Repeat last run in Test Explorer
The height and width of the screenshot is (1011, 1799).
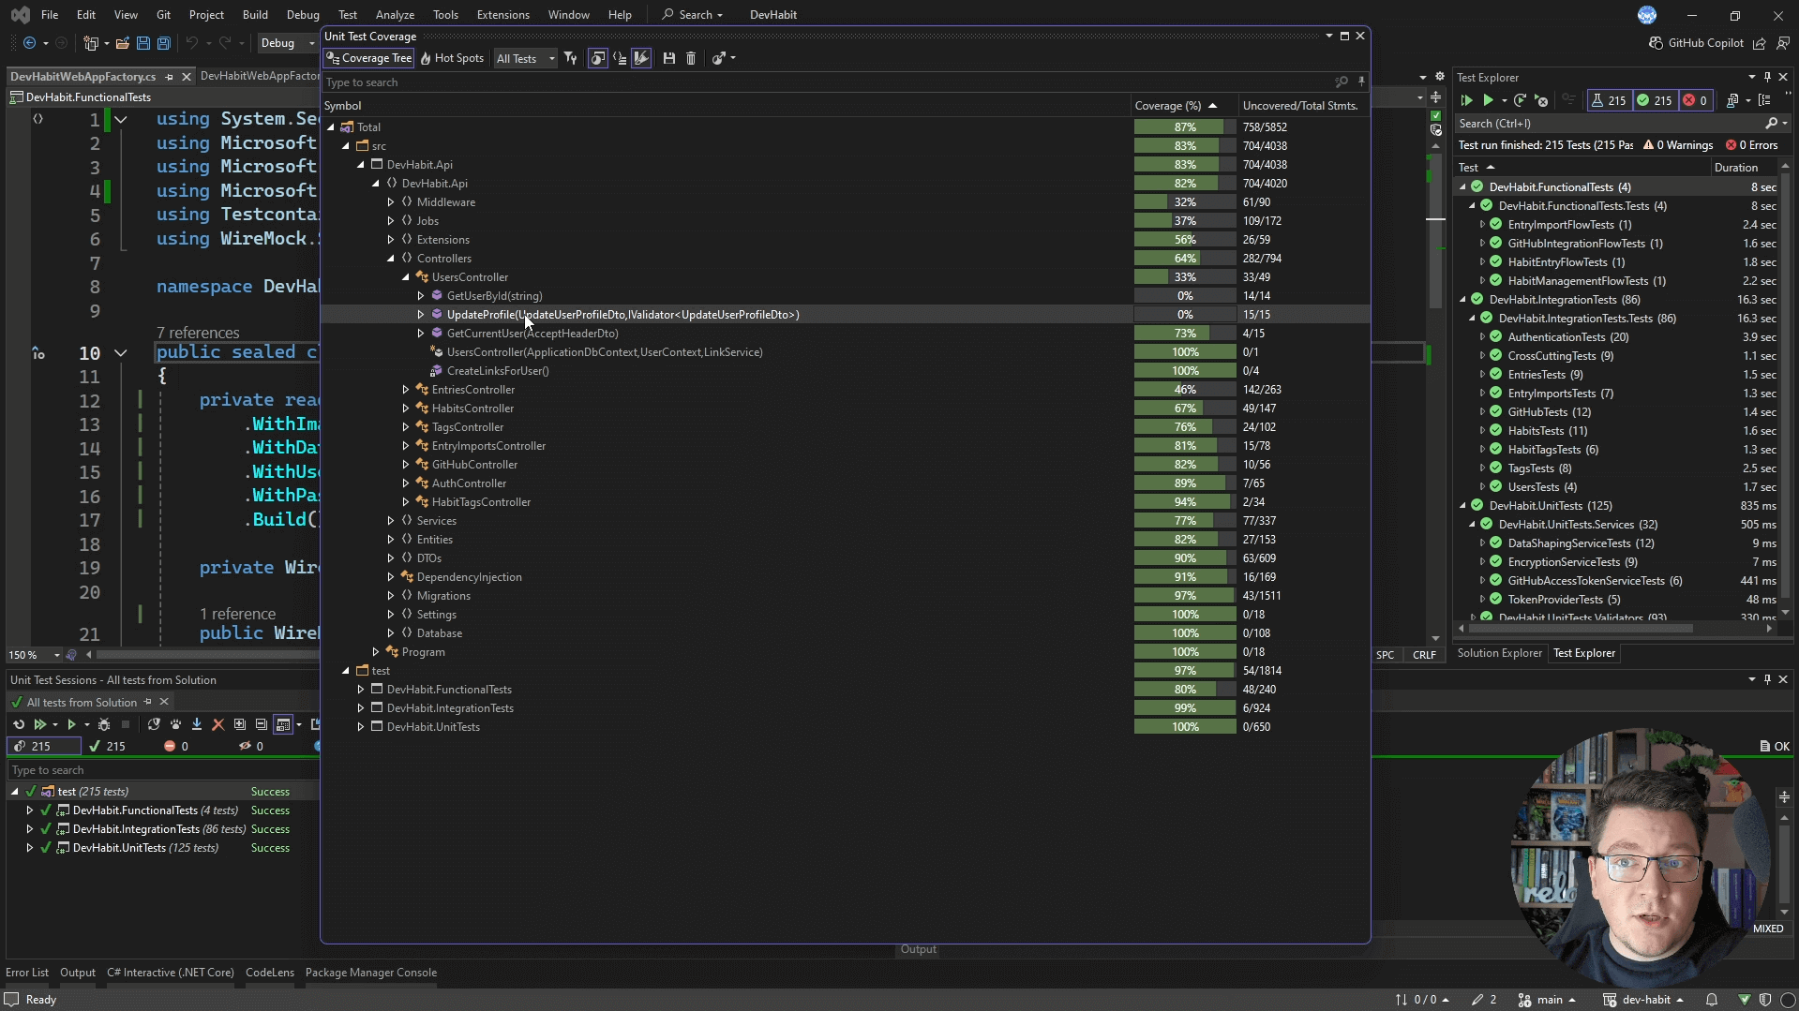1520,100
